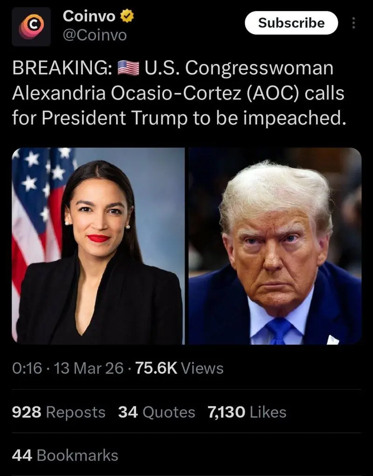Open the 13 Mar 26 date link

[89, 368]
